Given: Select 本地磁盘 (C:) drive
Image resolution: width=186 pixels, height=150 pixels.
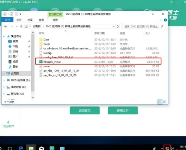Looking at the screenshot, I should point(18,87).
